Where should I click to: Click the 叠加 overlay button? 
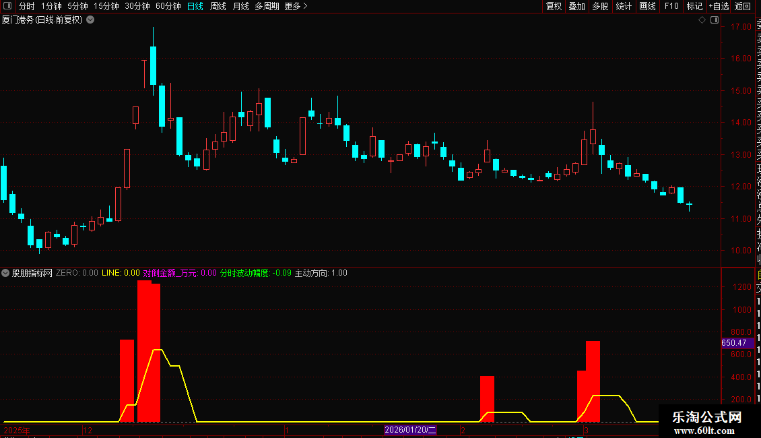coord(577,6)
